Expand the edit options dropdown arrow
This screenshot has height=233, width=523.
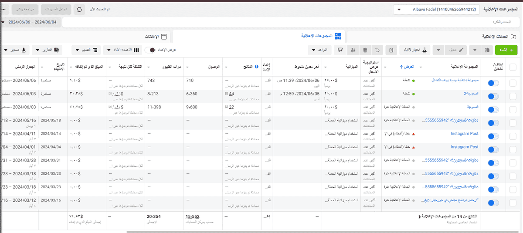(438, 50)
